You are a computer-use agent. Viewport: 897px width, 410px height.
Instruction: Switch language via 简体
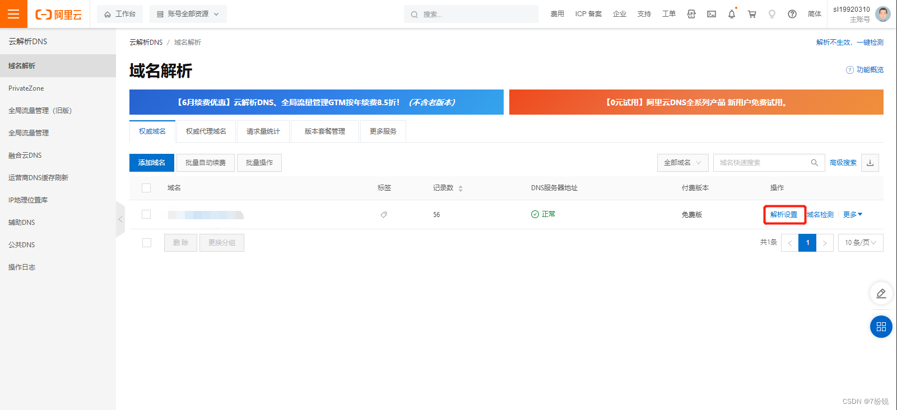(x=815, y=14)
